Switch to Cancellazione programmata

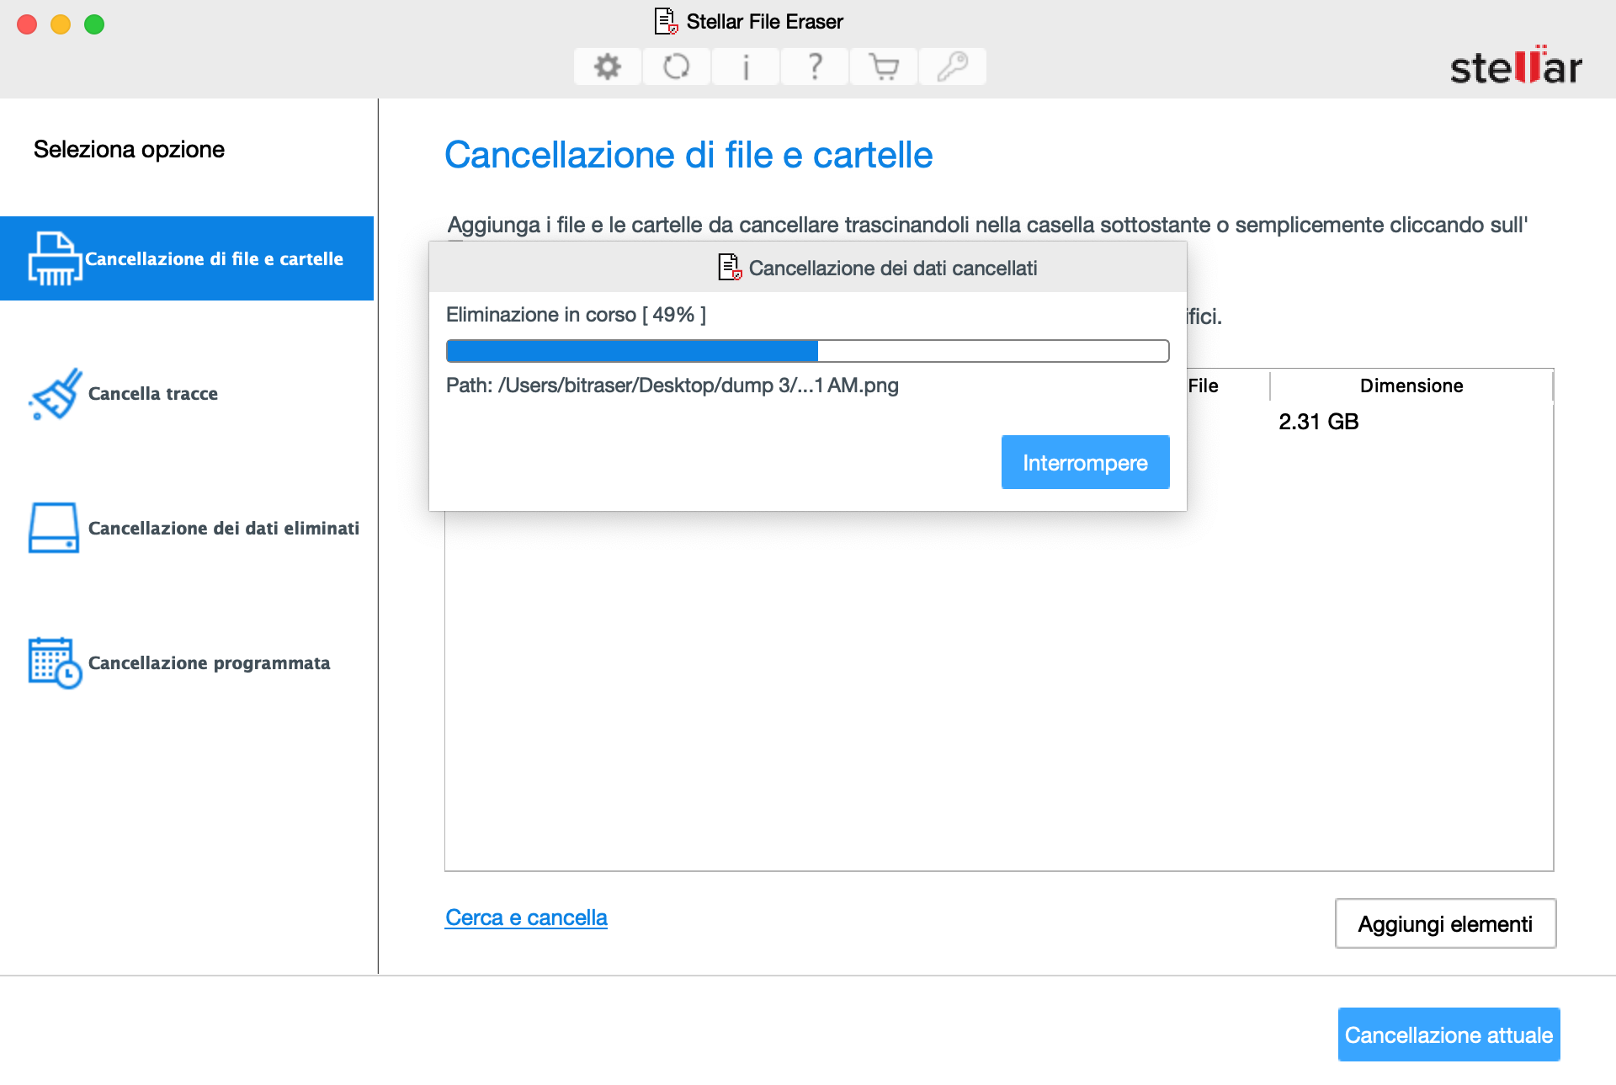(210, 662)
